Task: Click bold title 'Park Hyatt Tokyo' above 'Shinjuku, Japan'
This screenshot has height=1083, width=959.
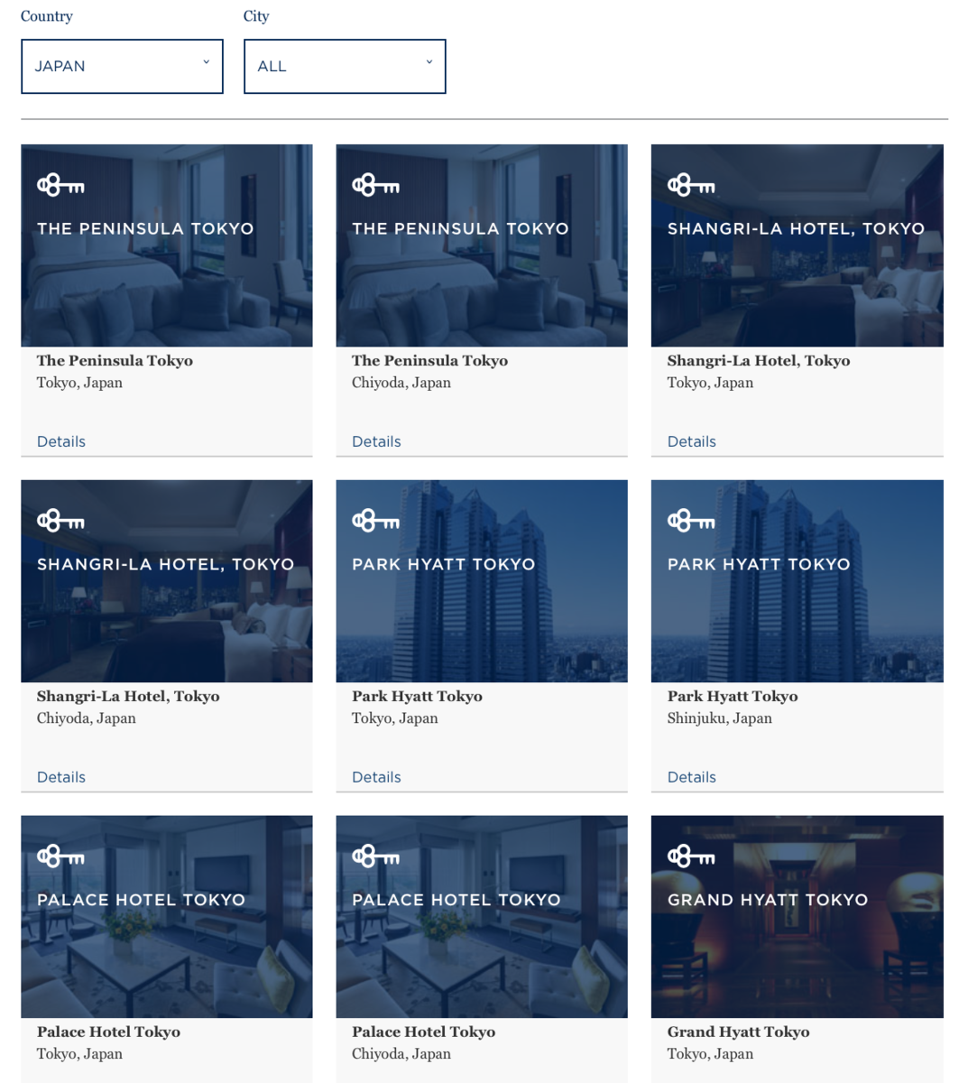Action: [733, 697]
